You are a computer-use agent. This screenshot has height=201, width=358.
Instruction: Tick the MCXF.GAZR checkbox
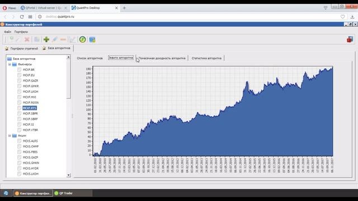point(19,80)
